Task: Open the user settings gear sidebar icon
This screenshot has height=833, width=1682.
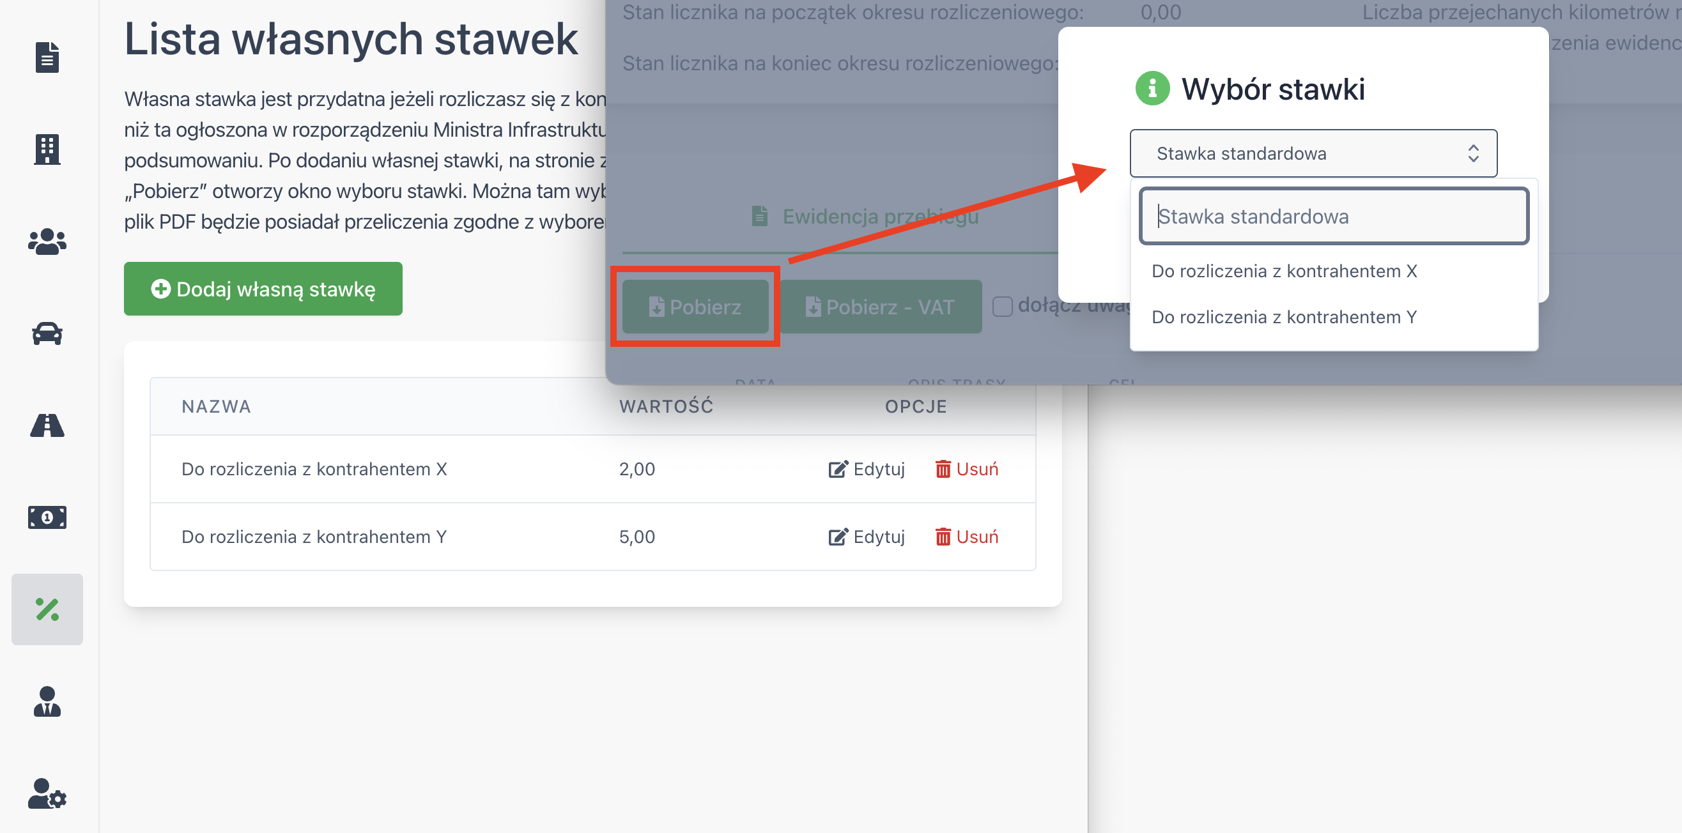Action: (x=47, y=793)
